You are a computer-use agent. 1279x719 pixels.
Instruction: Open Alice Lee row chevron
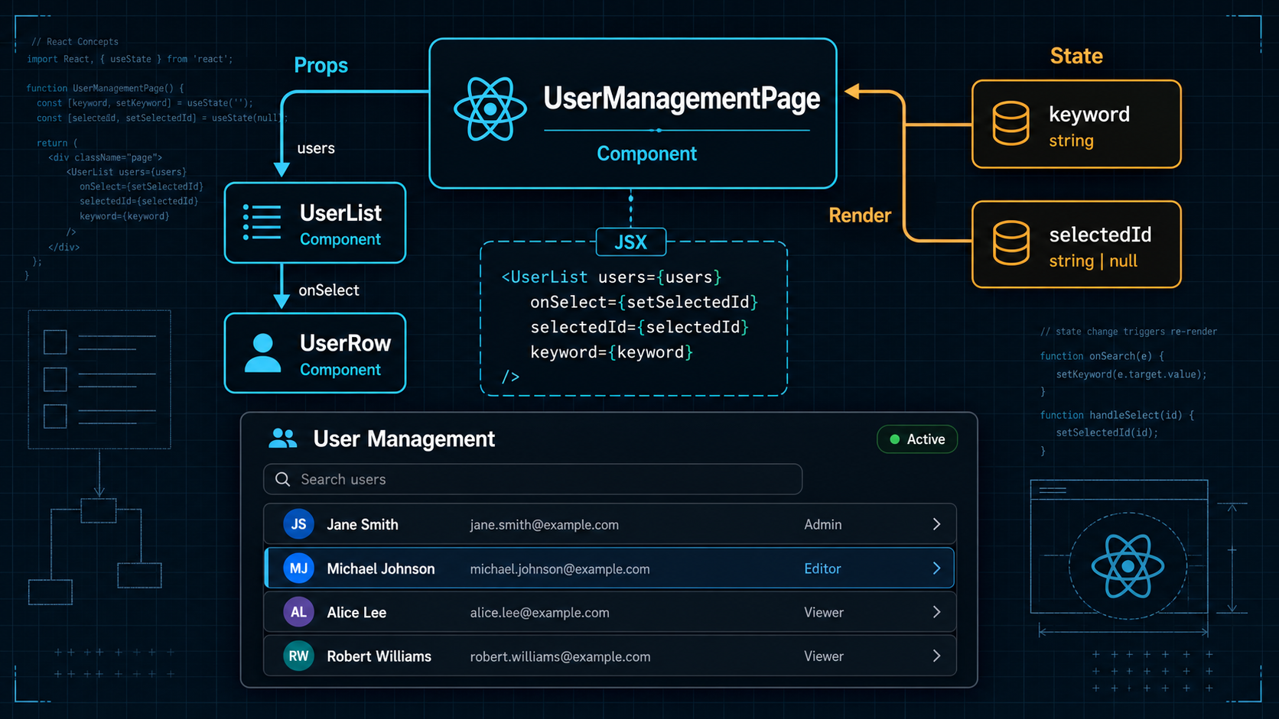(936, 612)
